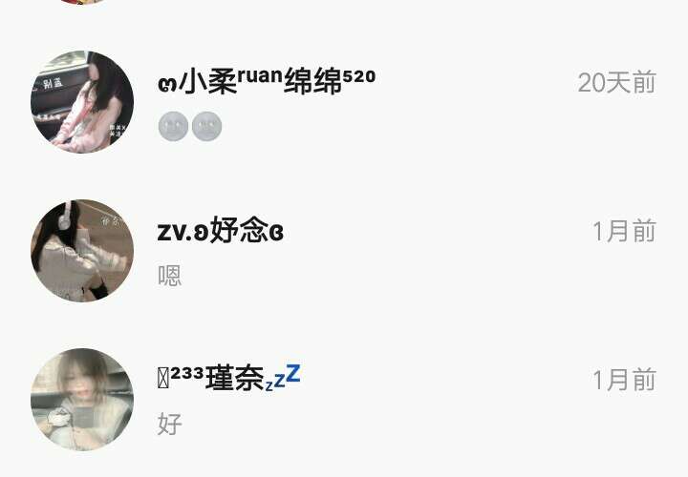Click the 1月前 timestamp beside zv.妤念
This screenshot has width=688, height=477.
pyautogui.click(x=624, y=231)
